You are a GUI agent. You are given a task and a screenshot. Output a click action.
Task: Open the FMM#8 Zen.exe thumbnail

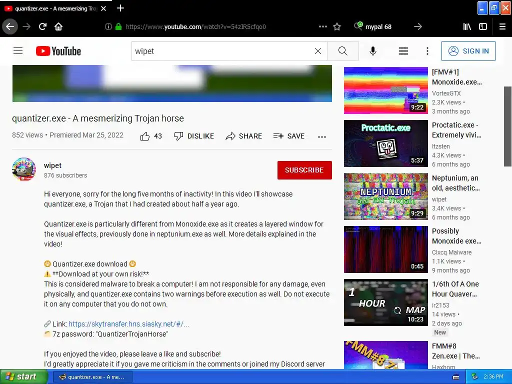[386, 355]
